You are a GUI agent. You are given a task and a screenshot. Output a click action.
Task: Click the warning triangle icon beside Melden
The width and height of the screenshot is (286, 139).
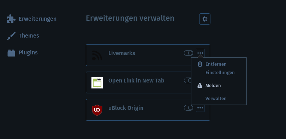click(x=200, y=85)
